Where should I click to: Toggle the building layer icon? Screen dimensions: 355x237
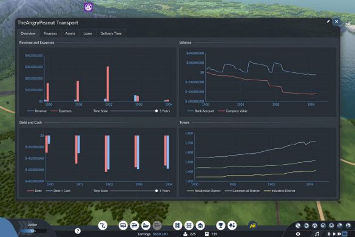click(x=323, y=225)
